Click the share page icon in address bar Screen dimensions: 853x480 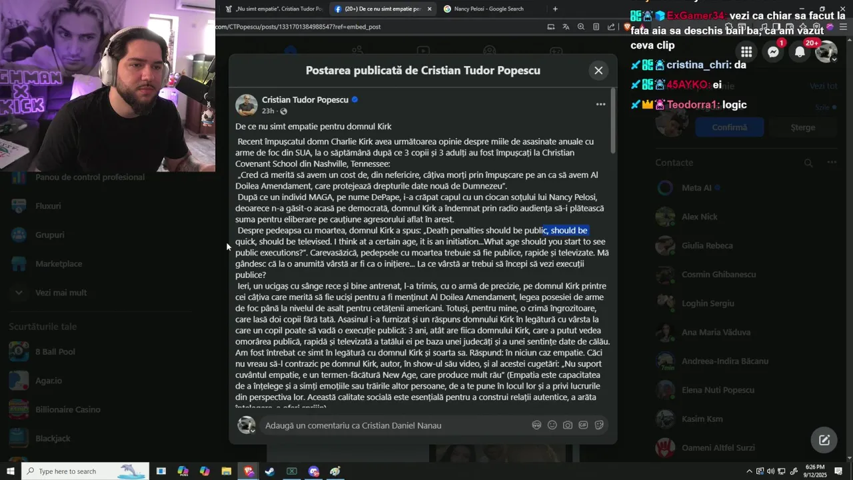[x=611, y=27]
